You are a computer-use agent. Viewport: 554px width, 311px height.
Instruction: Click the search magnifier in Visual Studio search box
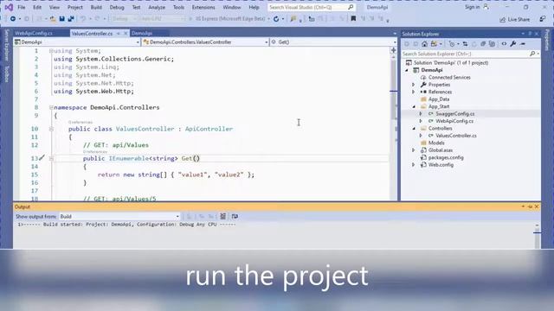point(351,7)
